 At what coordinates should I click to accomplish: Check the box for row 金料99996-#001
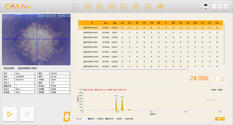[x=81, y=42]
